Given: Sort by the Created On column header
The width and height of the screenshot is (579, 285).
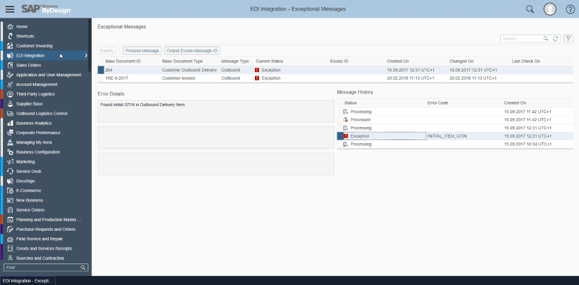Looking at the screenshot, I should [398, 61].
